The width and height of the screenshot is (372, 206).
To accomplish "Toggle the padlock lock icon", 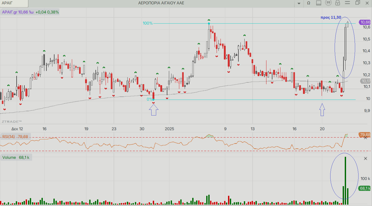I will pyautogui.click(x=337, y=3).
